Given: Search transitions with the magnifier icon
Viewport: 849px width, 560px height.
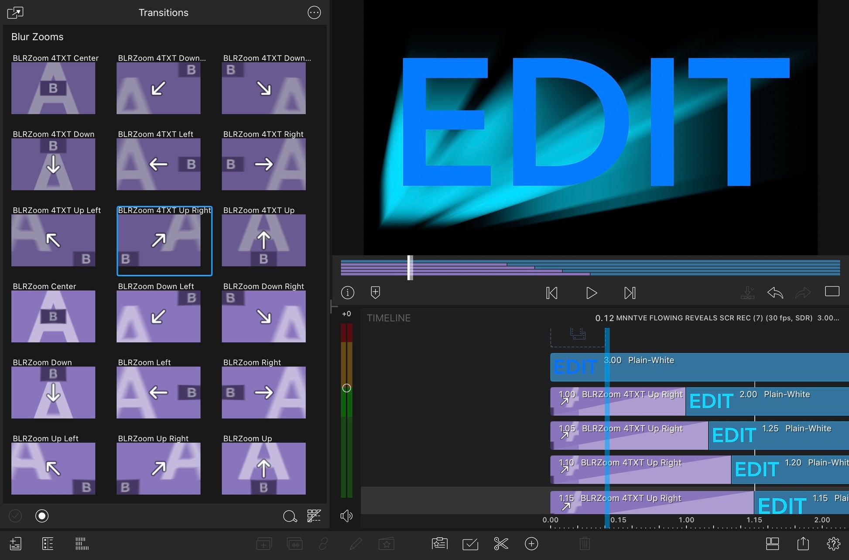Looking at the screenshot, I should point(290,516).
